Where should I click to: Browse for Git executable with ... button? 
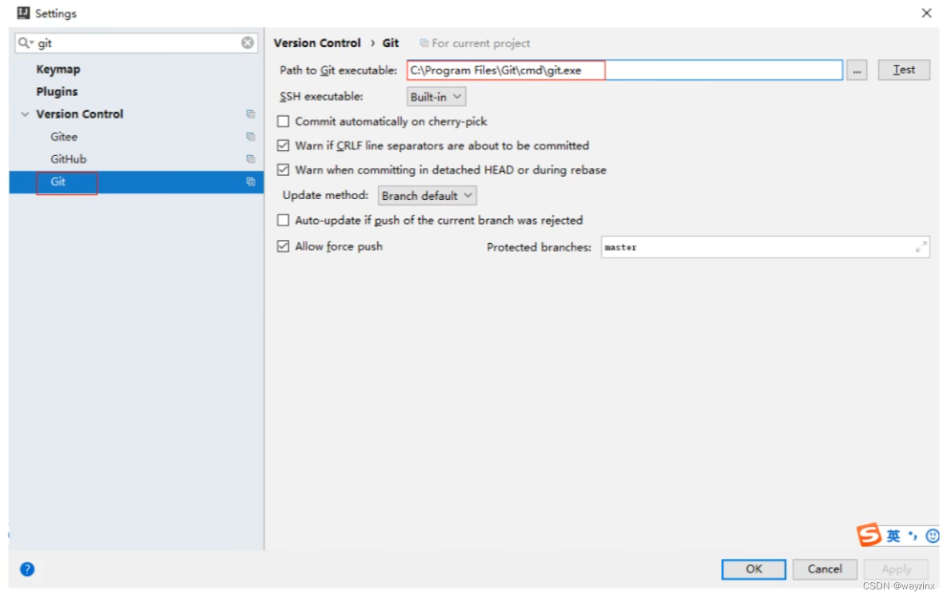(857, 70)
